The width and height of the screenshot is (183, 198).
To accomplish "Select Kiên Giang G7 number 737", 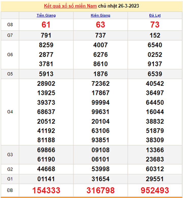I will (x=100, y=36).
